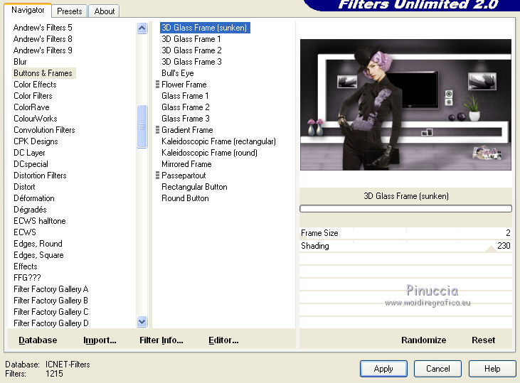
Task: Click the Passepartout submenu marker icon
Action: click(x=157, y=176)
